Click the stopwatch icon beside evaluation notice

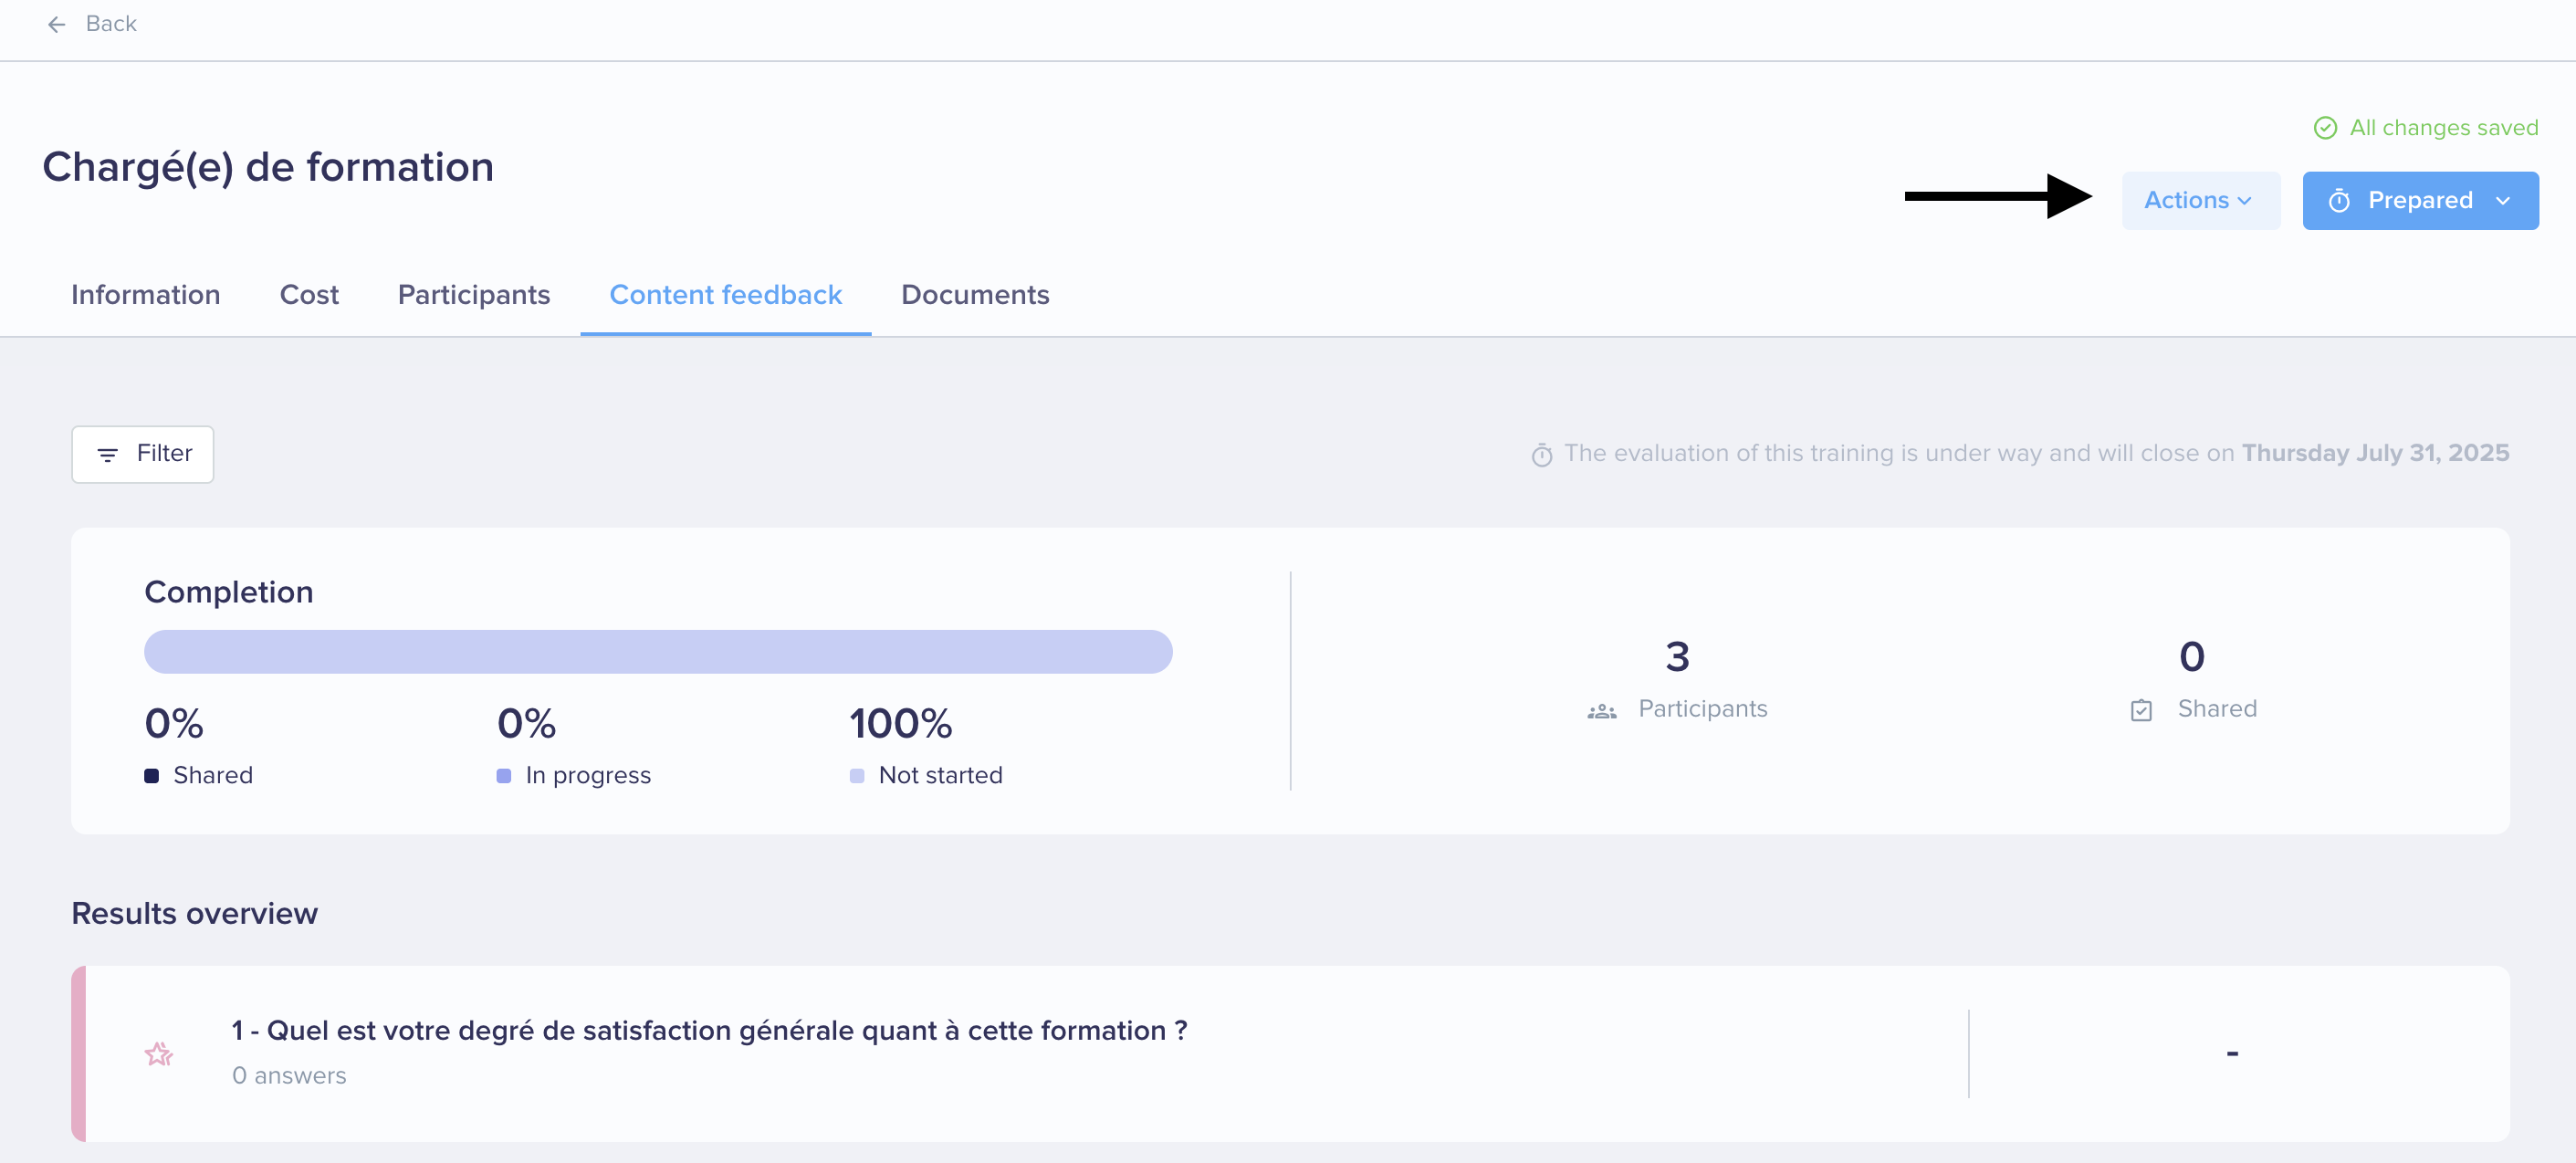tap(1542, 455)
